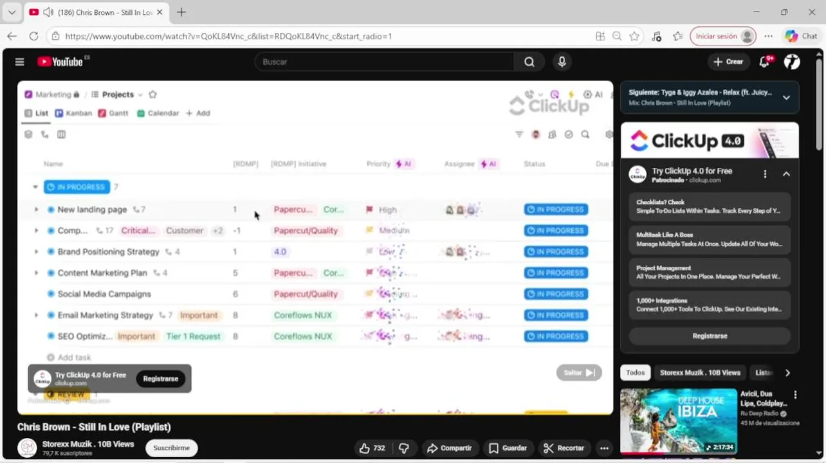Open the tab search dropdown arrow
This screenshot has width=826, height=463.
12,12
